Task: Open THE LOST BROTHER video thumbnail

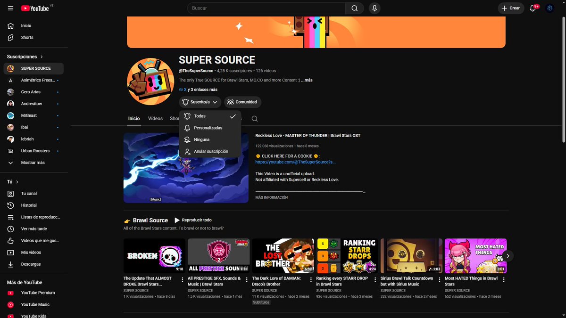Action: 283,256
